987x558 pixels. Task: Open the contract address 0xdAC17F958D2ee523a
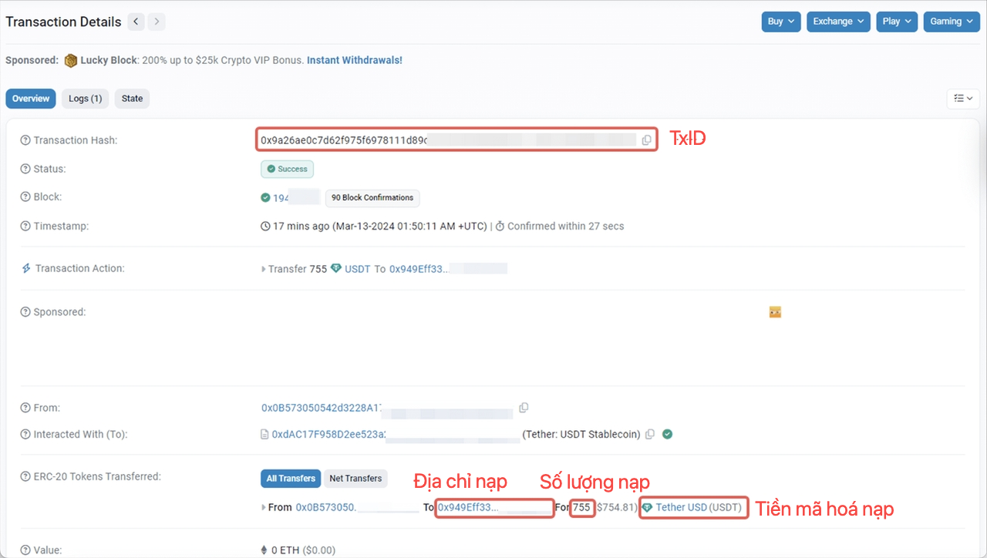pos(328,435)
